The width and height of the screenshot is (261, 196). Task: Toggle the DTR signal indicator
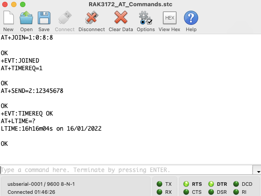(x=211, y=184)
